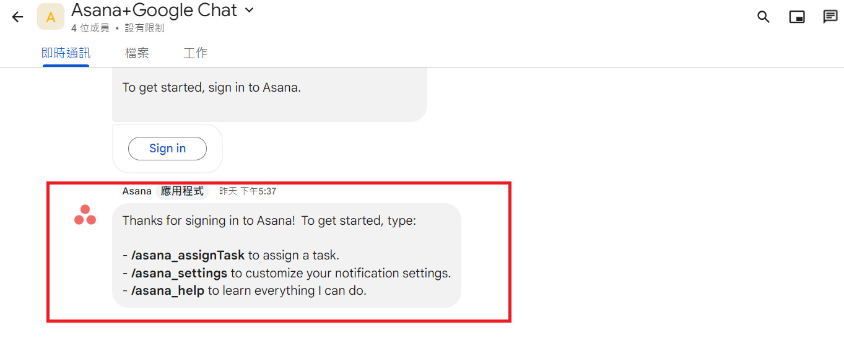Screen dimensions: 844x348
Task: Open chat in pop-out window icon
Action: click(797, 17)
